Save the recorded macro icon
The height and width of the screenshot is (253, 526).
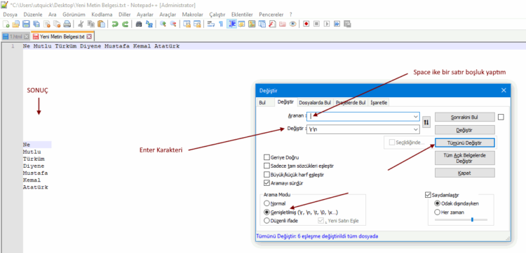click(348, 24)
